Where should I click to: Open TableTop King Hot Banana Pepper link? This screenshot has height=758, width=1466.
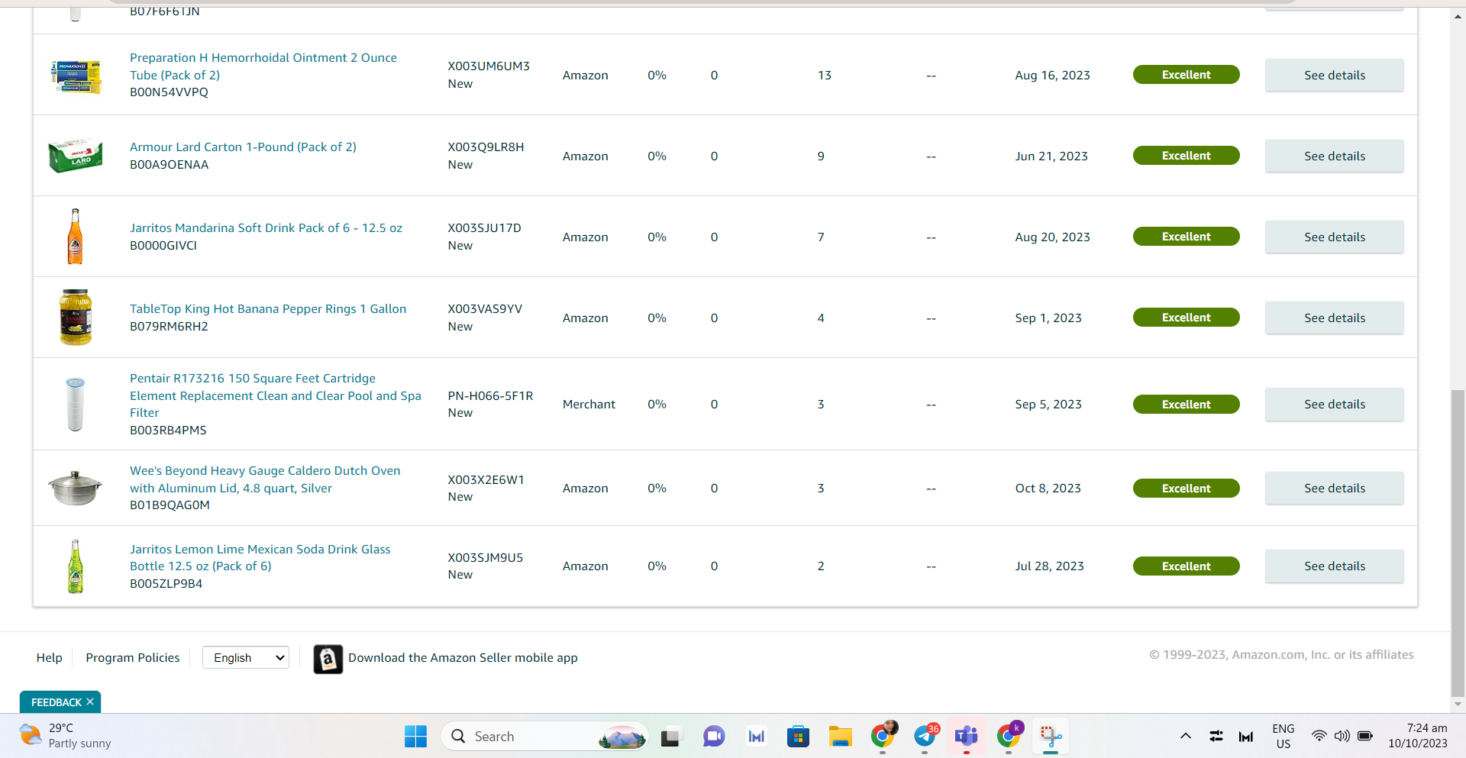(x=268, y=308)
